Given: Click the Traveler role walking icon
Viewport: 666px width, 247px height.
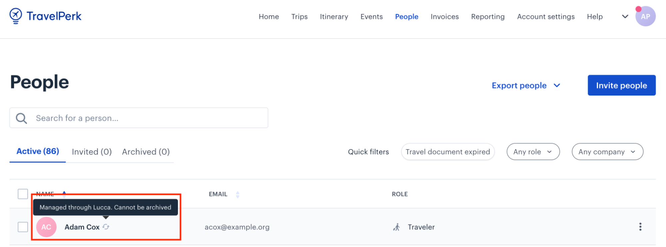Looking at the screenshot, I should pos(396,227).
